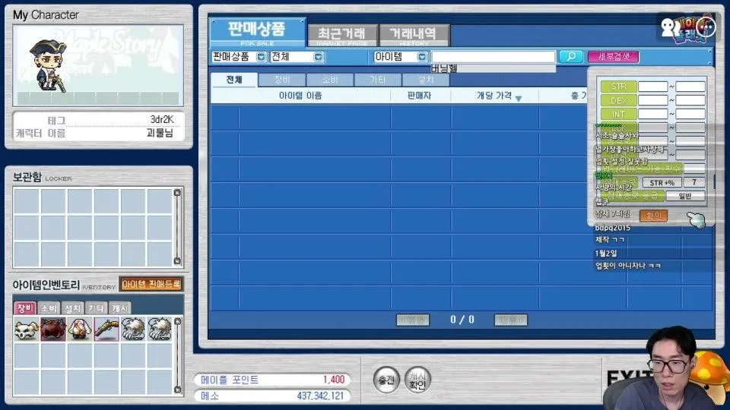
Task: Click the tag value 3dr2K
Action: (x=161, y=119)
